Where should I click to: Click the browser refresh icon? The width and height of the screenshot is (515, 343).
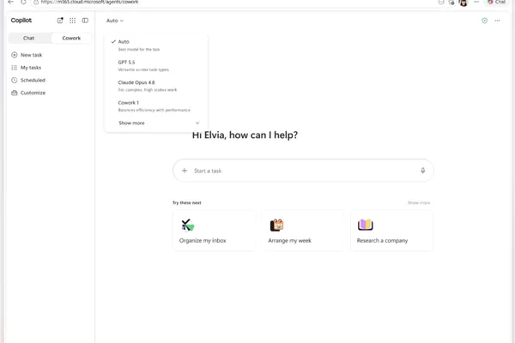coord(23,2)
